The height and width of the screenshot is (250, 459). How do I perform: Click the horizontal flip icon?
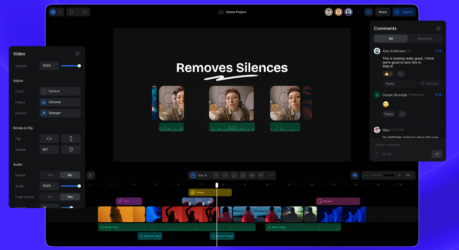point(49,139)
